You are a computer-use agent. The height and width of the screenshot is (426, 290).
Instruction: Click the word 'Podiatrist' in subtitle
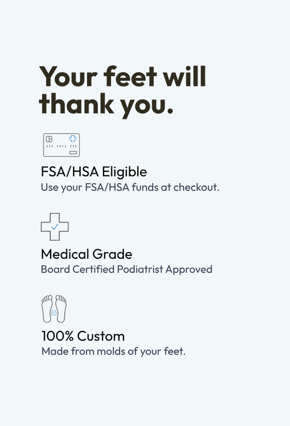140,269
